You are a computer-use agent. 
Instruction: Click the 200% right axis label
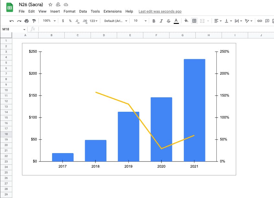pyautogui.click(x=225, y=73)
